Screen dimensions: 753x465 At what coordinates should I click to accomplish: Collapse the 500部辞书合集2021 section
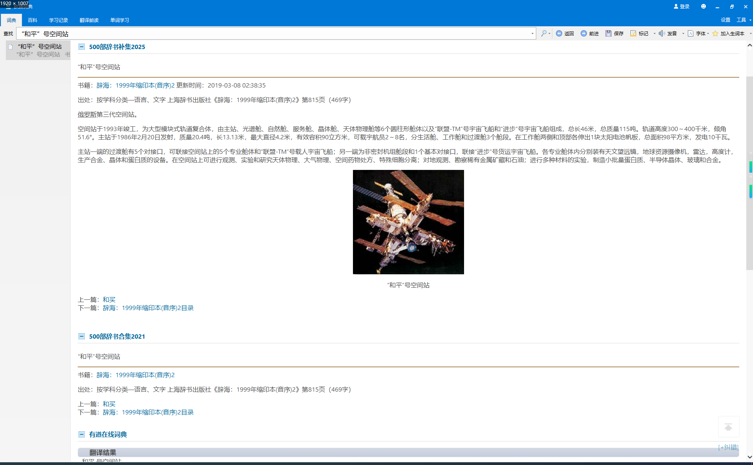coord(82,336)
